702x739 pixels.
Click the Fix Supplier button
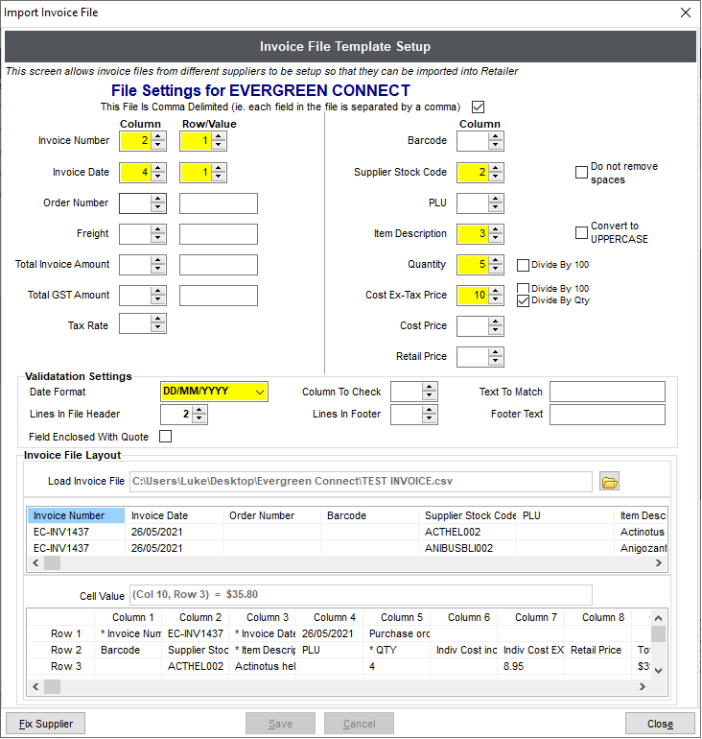(x=46, y=724)
